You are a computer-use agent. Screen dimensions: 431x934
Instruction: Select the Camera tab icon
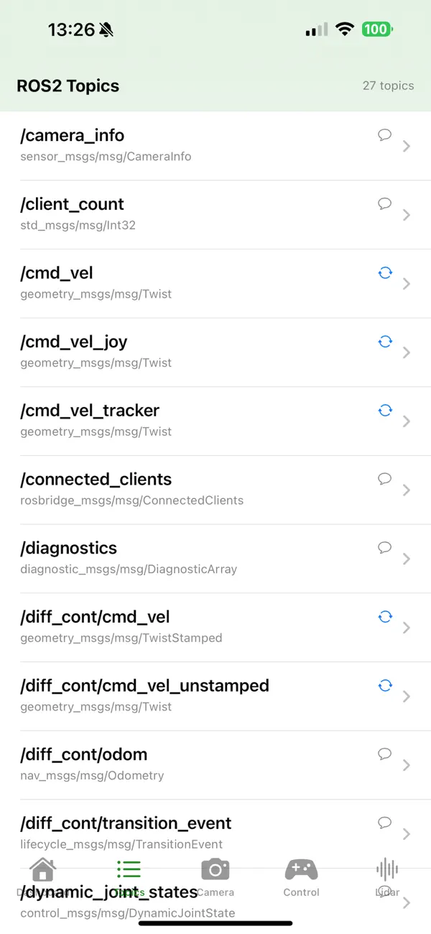pos(215,869)
